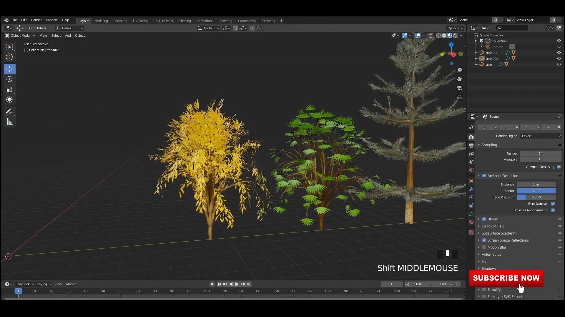
Task: Open the Render menu
Action: 36,20
